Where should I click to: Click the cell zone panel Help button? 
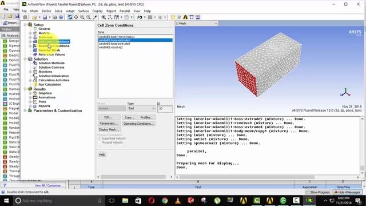pos(102,154)
